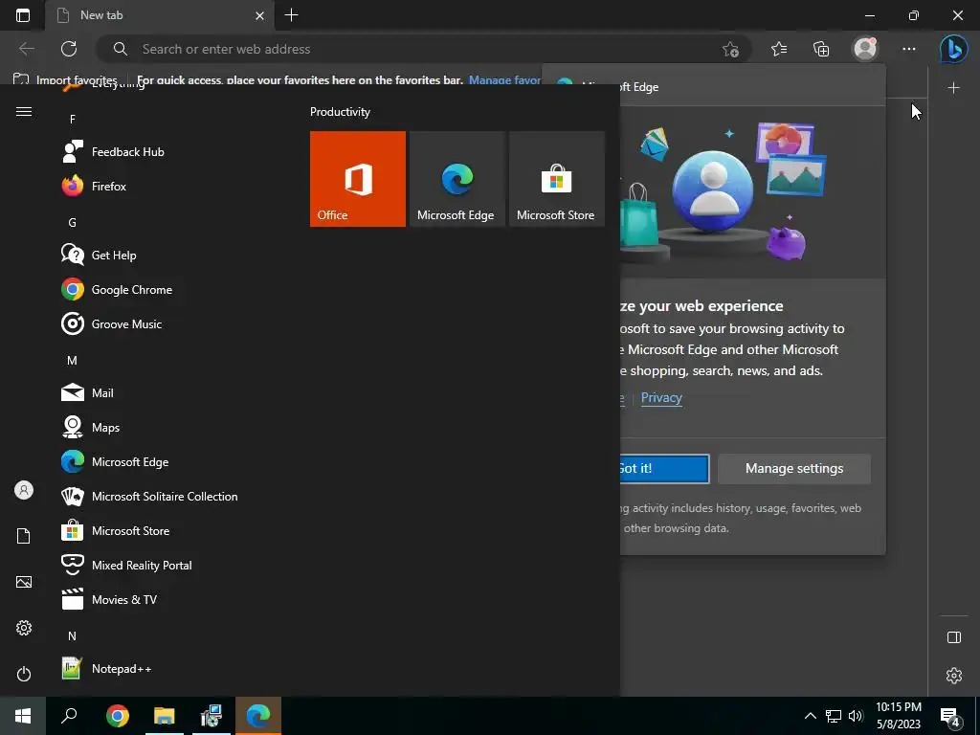
Task: Close the New tab tab
Action: (259, 15)
